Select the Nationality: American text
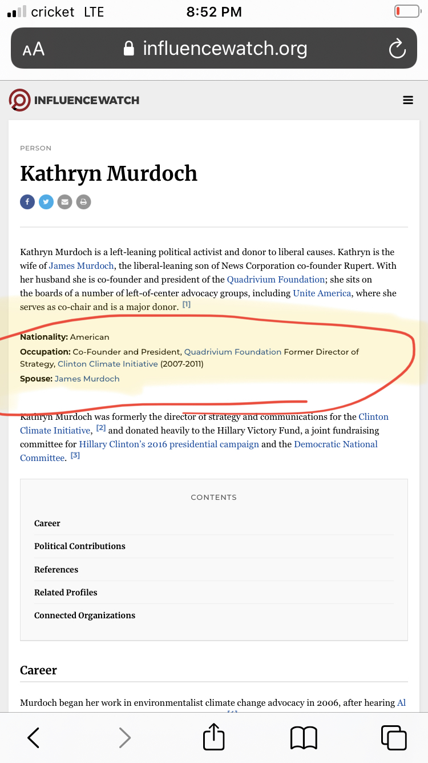This screenshot has height=763, width=428. pyautogui.click(x=64, y=337)
